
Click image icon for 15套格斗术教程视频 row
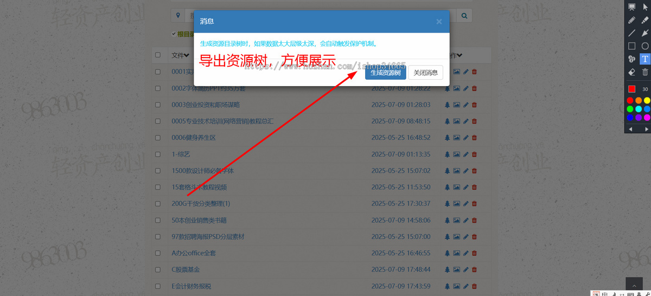[x=456, y=187]
